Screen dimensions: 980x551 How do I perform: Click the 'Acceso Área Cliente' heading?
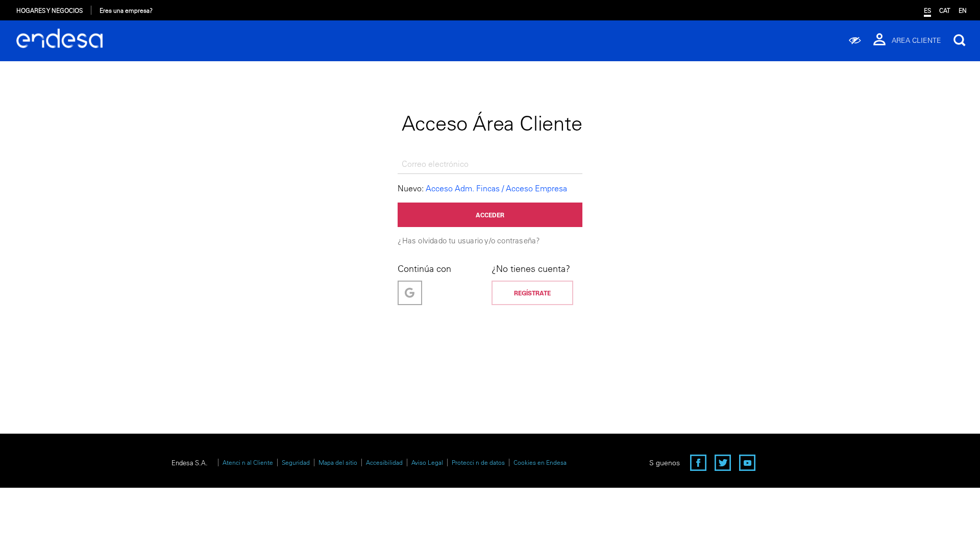491,123
